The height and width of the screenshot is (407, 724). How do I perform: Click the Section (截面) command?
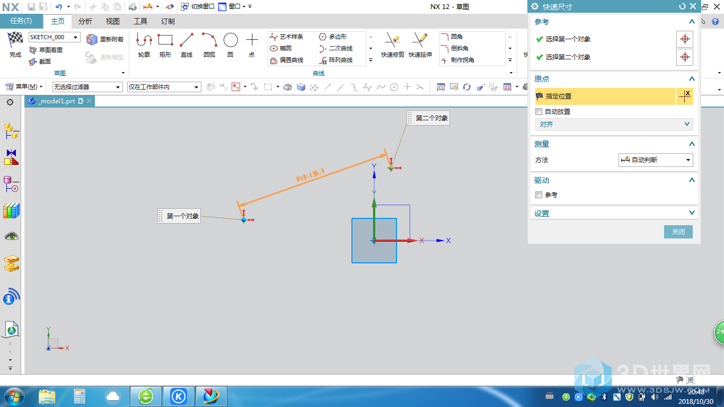(x=40, y=61)
